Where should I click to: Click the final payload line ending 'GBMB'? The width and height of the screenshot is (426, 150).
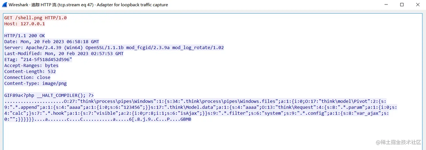98,119
